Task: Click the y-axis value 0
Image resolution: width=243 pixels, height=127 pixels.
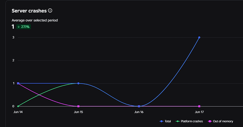Action: point(13,106)
